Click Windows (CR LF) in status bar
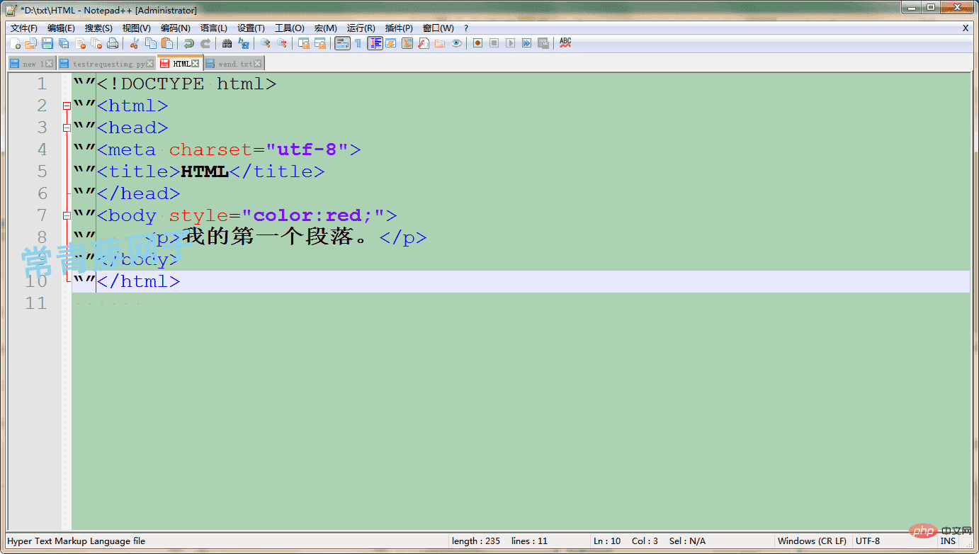Image resolution: width=979 pixels, height=554 pixels. click(812, 541)
